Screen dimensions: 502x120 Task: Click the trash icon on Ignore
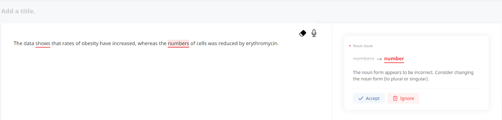tap(395, 98)
